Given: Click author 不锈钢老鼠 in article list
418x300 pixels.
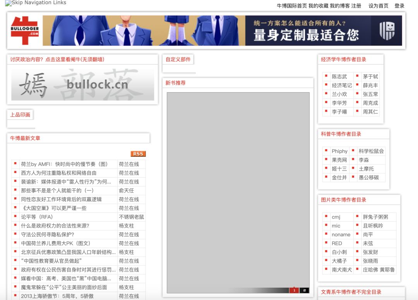Looking at the screenshot, I should [132, 217].
